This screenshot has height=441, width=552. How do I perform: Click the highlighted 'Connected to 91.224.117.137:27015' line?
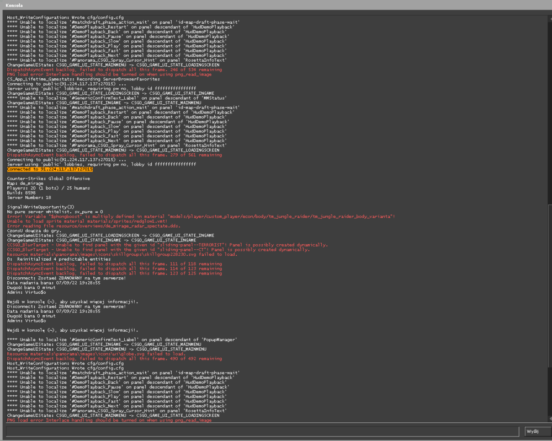click(x=50, y=169)
